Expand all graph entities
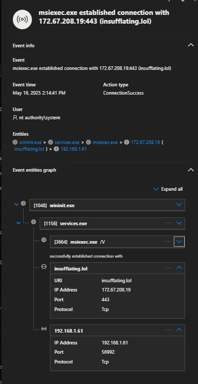The height and width of the screenshot is (384, 198). coord(168,189)
